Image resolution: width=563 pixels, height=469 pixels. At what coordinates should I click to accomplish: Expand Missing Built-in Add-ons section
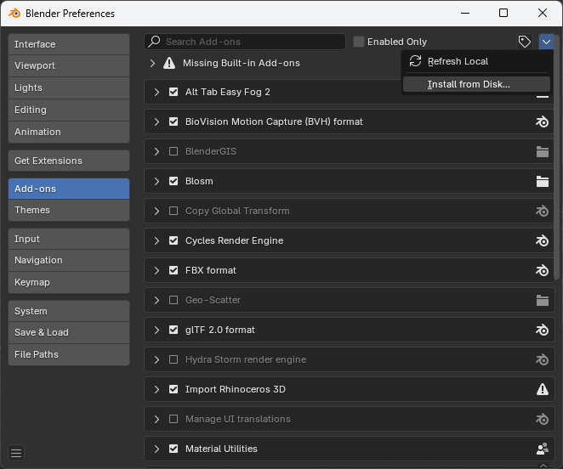[152, 63]
